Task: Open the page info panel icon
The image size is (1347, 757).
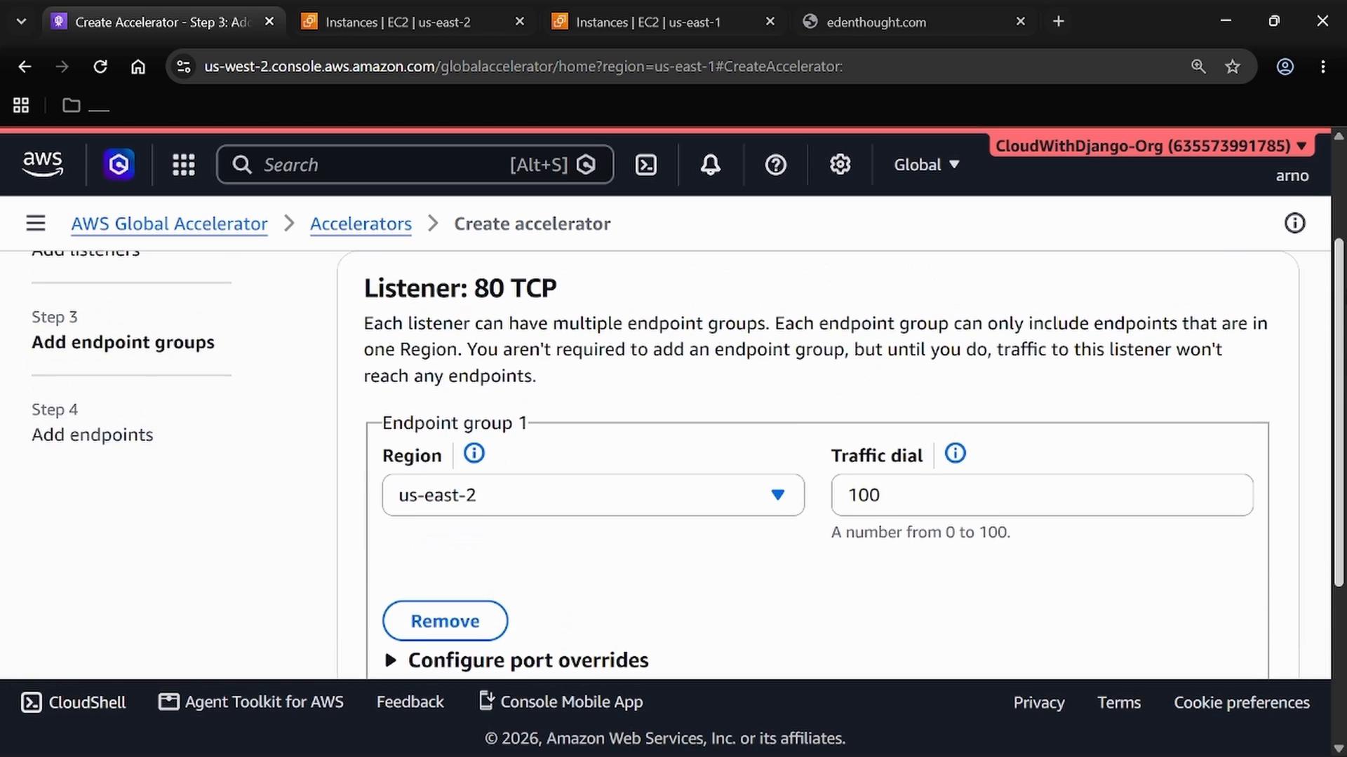Action: tap(1294, 224)
